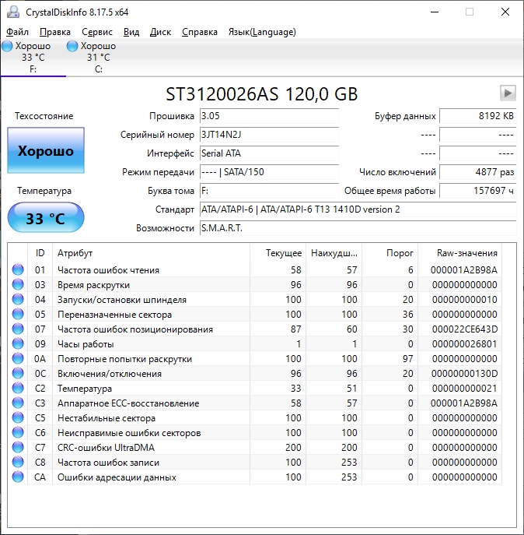Image resolution: width=524 pixels, height=535 pixels.
Task: Click the Текущее column header
Action: coord(278,253)
